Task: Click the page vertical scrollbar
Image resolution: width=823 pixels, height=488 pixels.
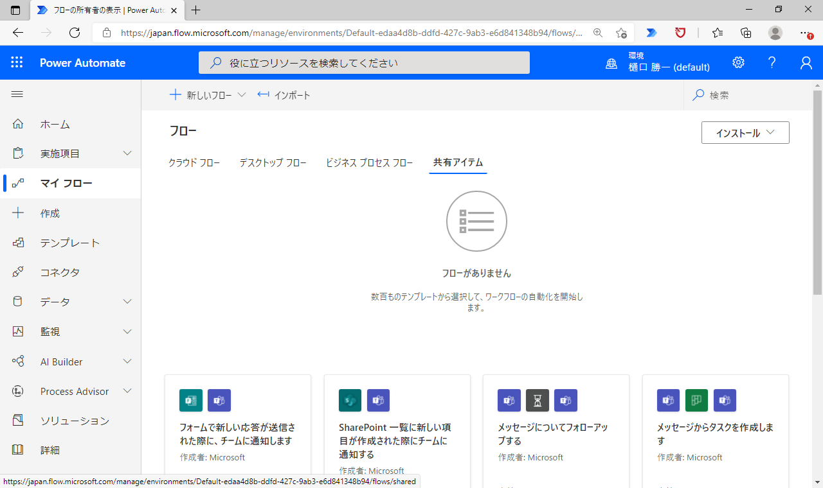Action: tap(817, 193)
